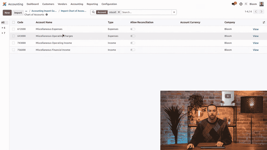Open the Reporting menu
The width and height of the screenshot is (267, 150).
(92, 4)
